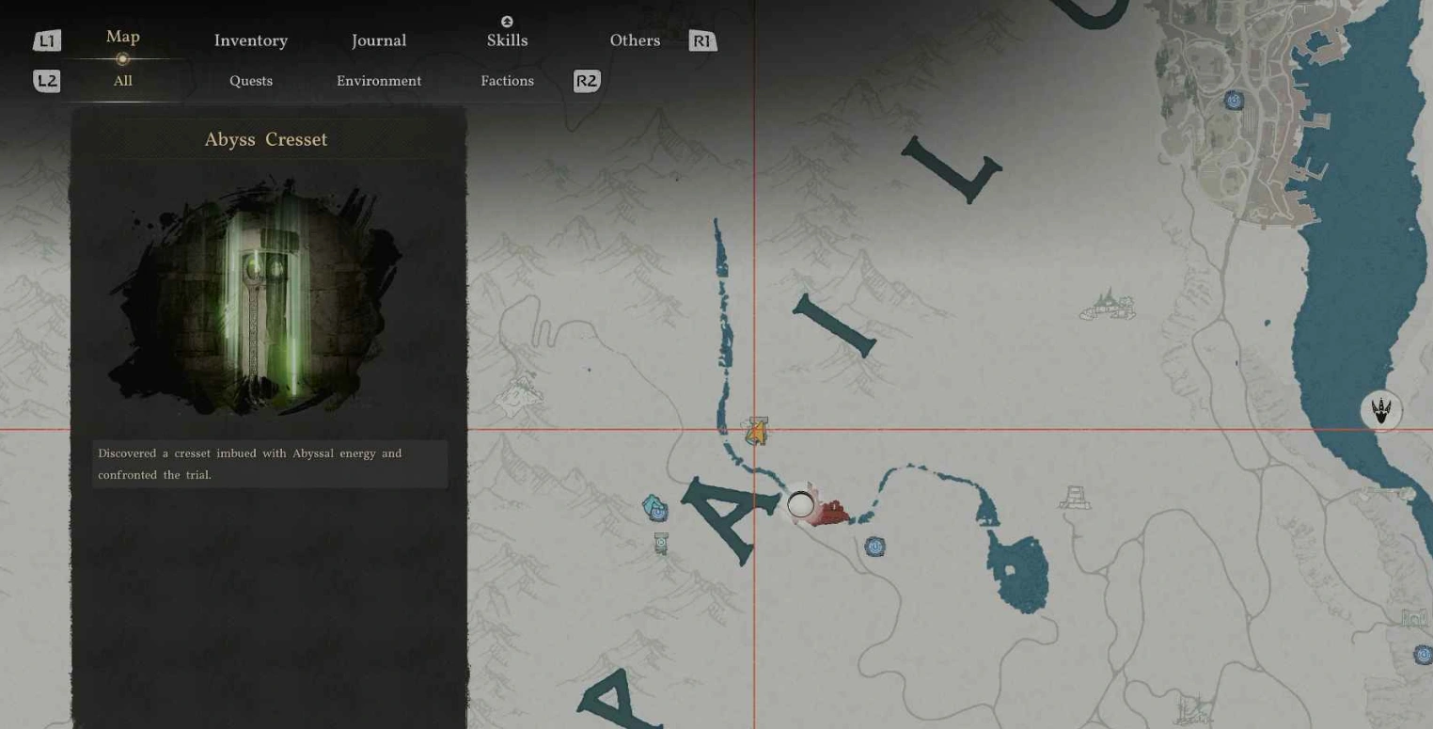Switch to the Journal tab
The width and height of the screenshot is (1433, 729).
coord(378,40)
